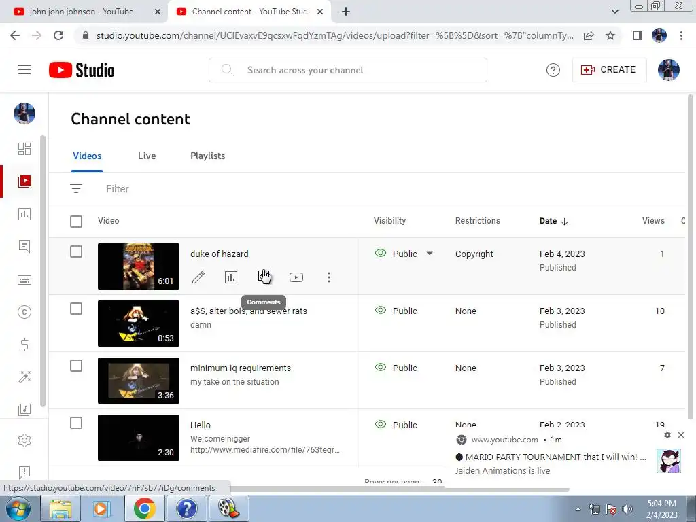Click the page vertical scrollbar
696x522 pixels.
691,256
